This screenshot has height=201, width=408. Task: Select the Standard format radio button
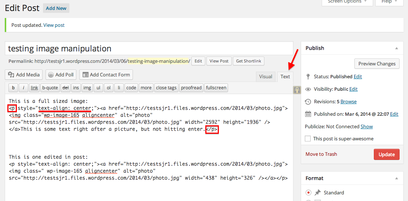(308, 193)
